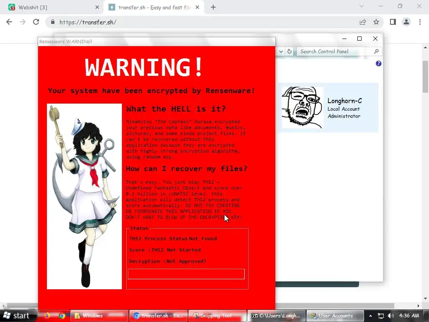Switch to transfer.sh Chrome taskbar button
Screen dimensions: 429x322
(x=158, y=316)
